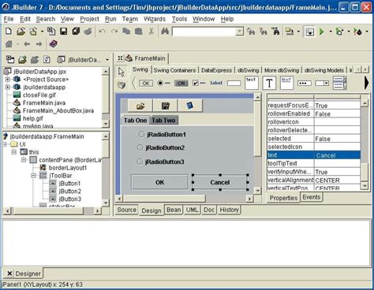
Task: Select jButton2 in the structure tree
Action: (70, 191)
